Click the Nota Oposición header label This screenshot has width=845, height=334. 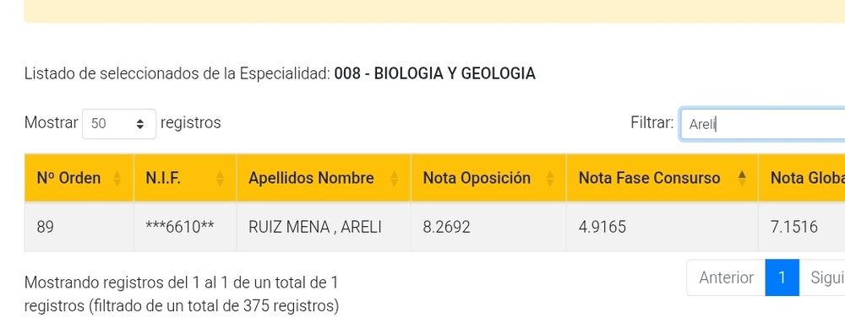(x=477, y=178)
